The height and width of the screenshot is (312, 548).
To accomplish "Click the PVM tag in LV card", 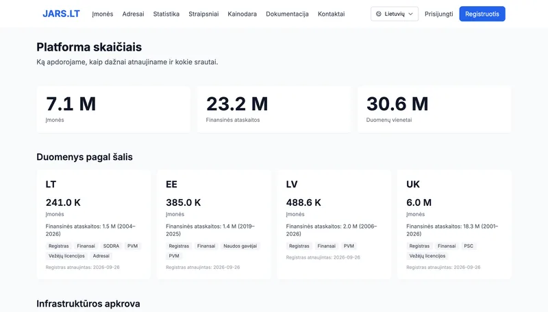I will click(x=349, y=246).
